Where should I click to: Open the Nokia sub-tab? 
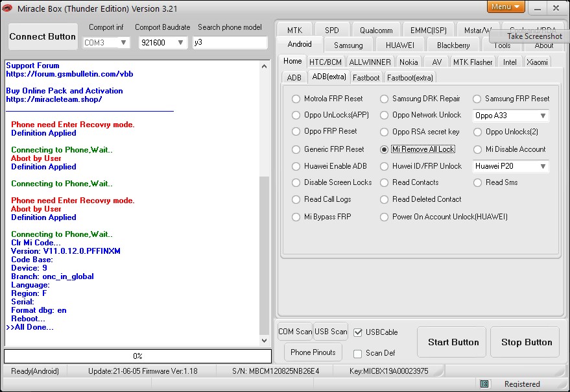click(409, 62)
